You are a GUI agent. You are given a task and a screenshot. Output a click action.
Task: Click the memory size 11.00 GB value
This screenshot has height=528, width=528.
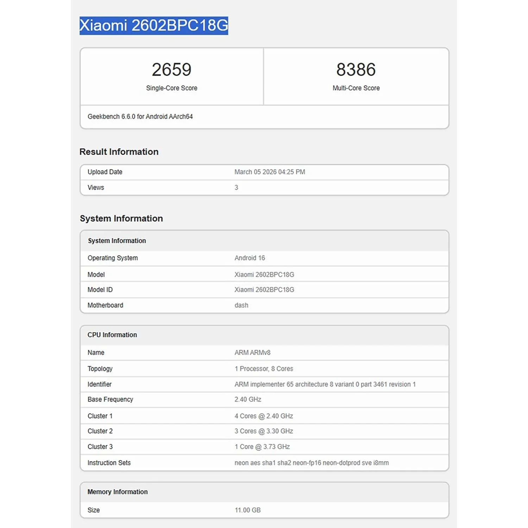247,510
